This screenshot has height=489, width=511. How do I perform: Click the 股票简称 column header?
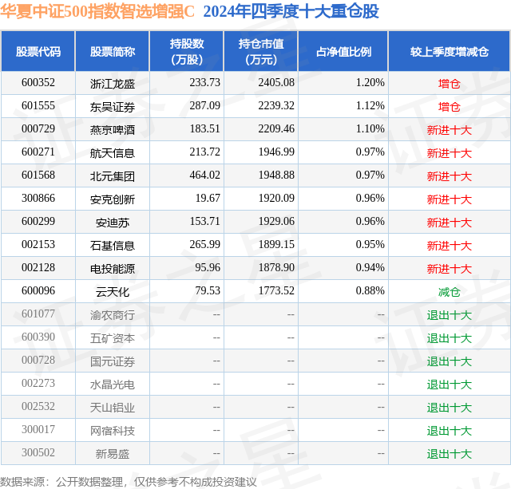click(113, 51)
